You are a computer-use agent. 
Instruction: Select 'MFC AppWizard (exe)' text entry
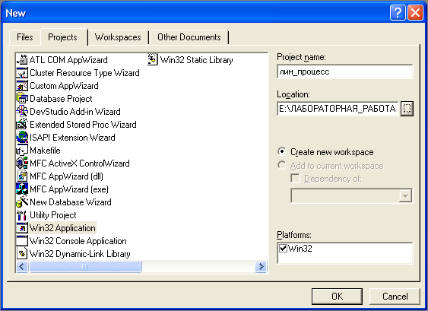click(69, 189)
